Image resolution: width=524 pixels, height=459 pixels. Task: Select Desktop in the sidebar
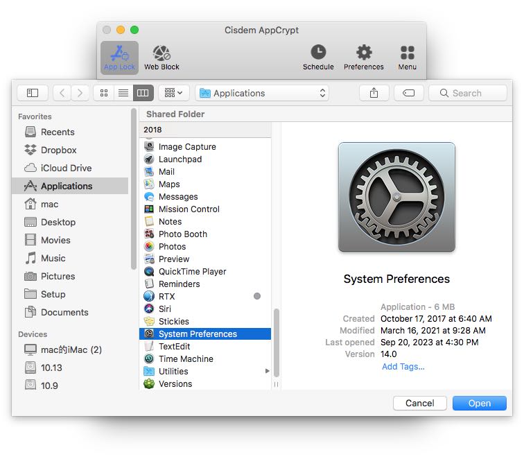click(x=70, y=222)
